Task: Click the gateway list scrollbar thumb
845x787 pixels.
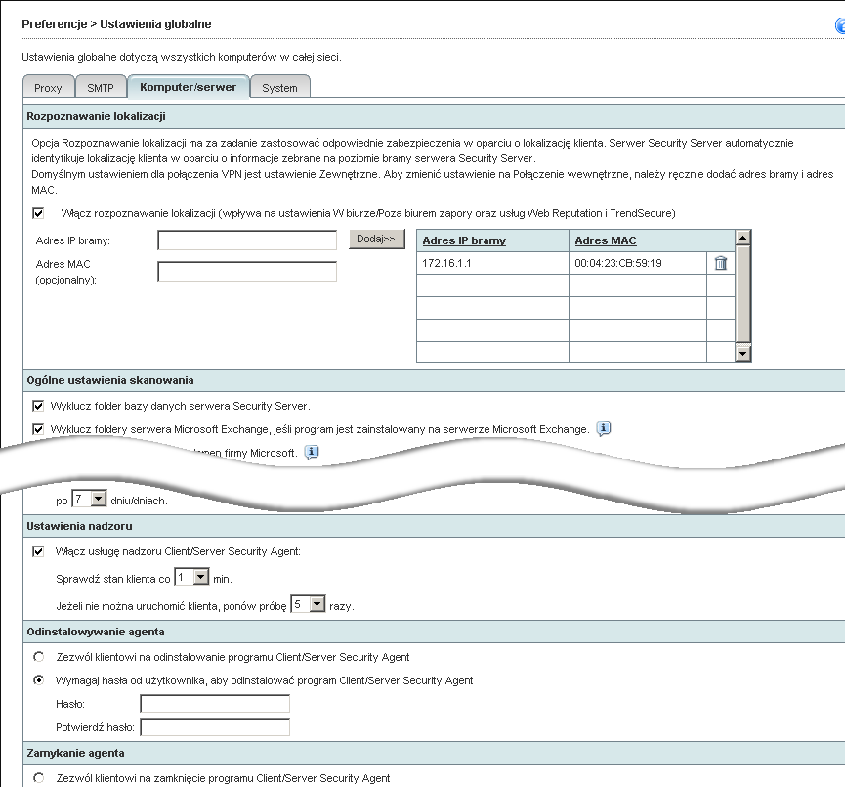Action: pos(743,295)
